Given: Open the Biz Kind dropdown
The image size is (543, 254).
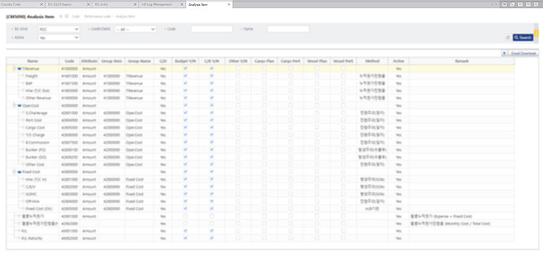Looking at the screenshot, I should [x=59, y=29].
